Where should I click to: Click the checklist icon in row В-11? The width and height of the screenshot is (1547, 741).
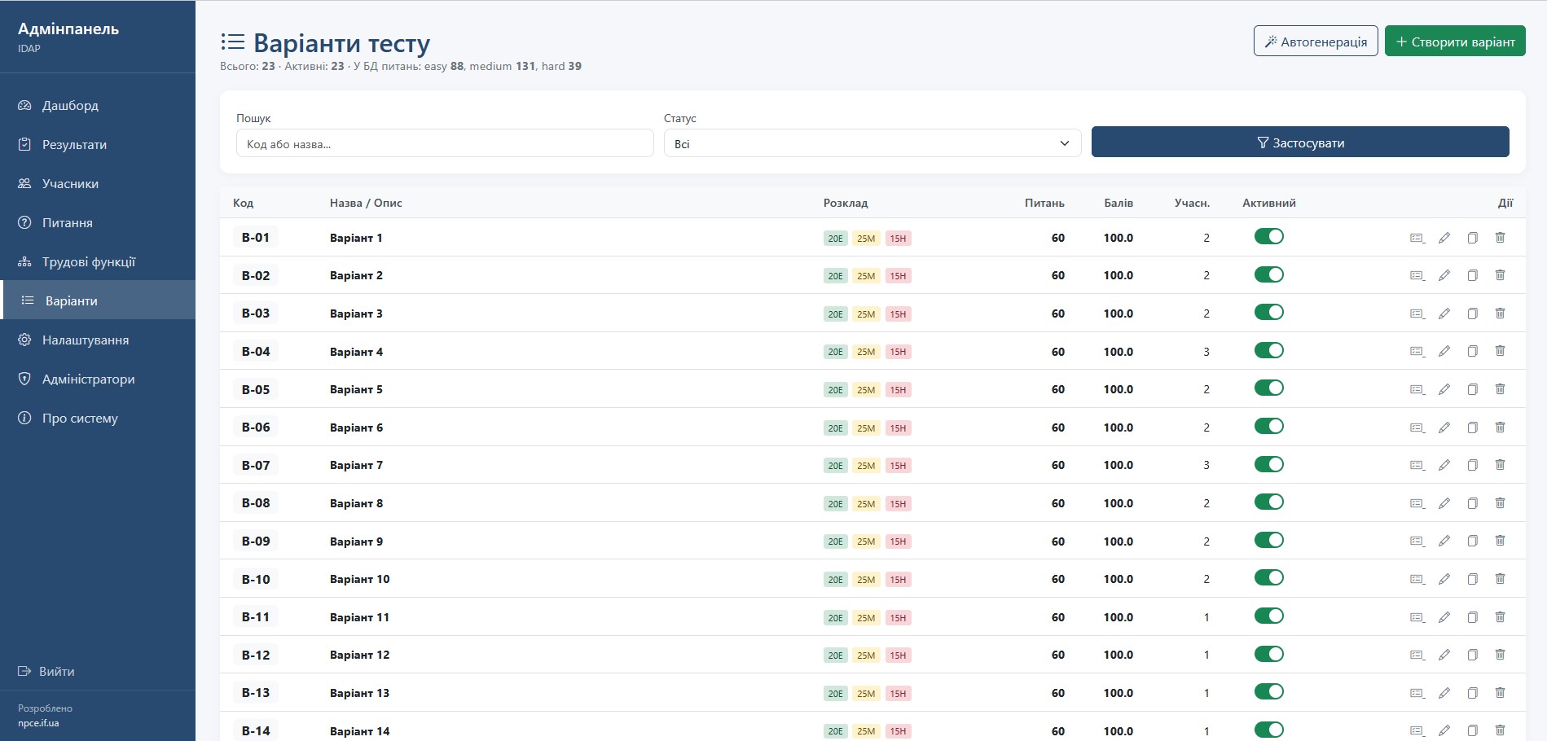[x=1417, y=617]
